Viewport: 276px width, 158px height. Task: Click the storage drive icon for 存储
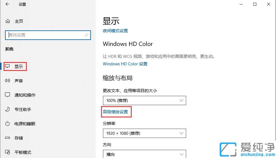tap(8, 138)
